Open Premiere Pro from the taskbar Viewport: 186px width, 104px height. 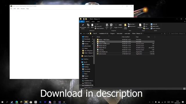coord(45,102)
